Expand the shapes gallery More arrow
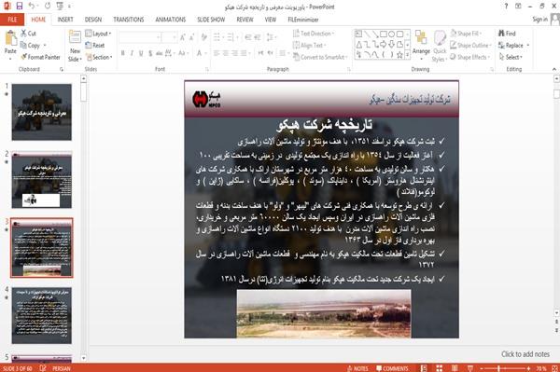560x372 pixels. coord(408,55)
